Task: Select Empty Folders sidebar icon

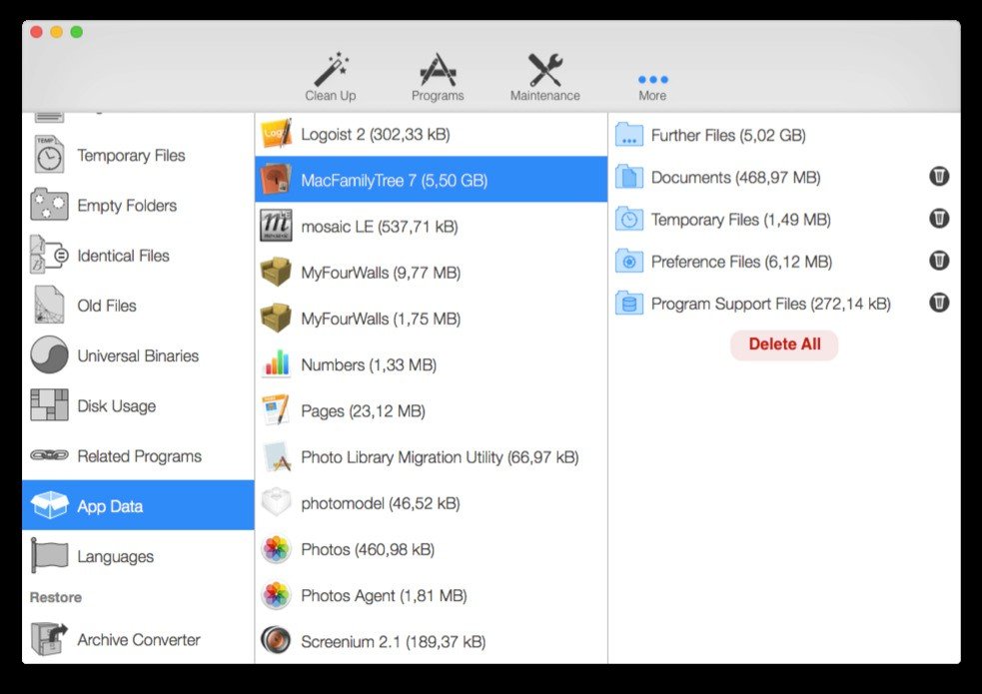Action: tap(49, 205)
